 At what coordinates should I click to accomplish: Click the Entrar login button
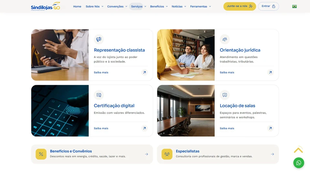268,6
